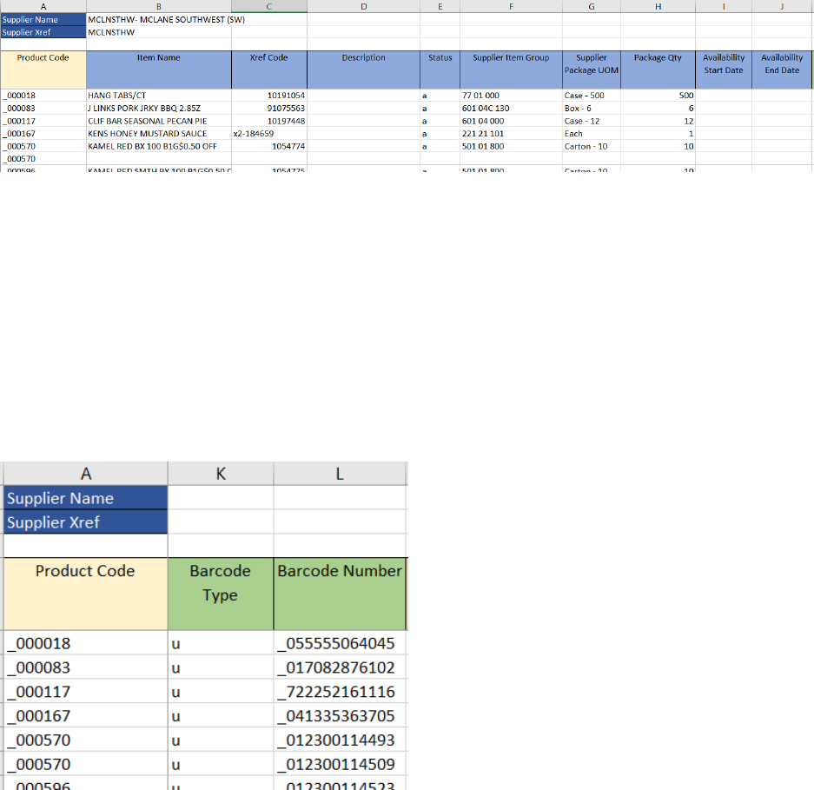Click xref code 10191054 cell

(269, 96)
